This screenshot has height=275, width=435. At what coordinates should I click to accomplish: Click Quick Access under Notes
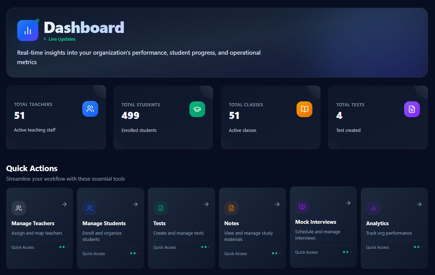coord(235,253)
